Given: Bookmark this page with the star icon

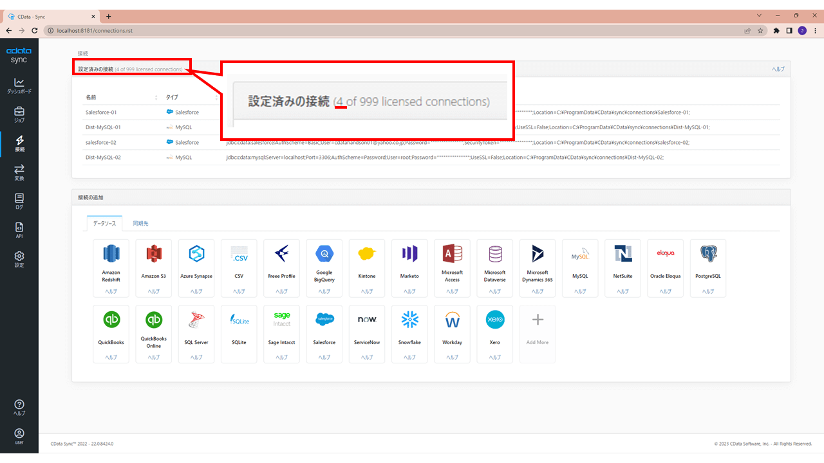Looking at the screenshot, I should (760, 30).
